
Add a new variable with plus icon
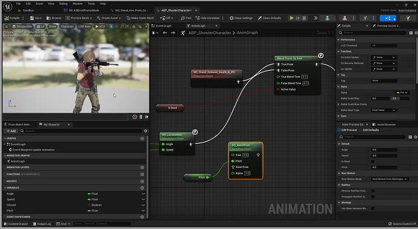pyautogui.click(x=142, y=188)
